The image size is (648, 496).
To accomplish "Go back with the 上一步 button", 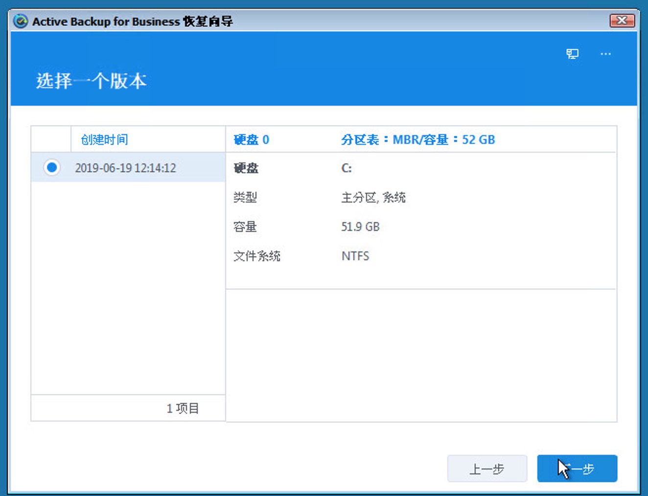I will [487, 469].
